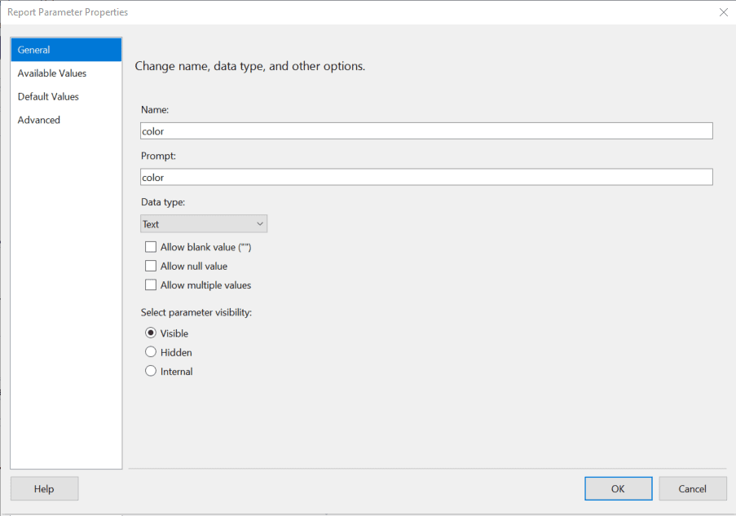Choose Hidden parameter visibility

click(151, 352)
